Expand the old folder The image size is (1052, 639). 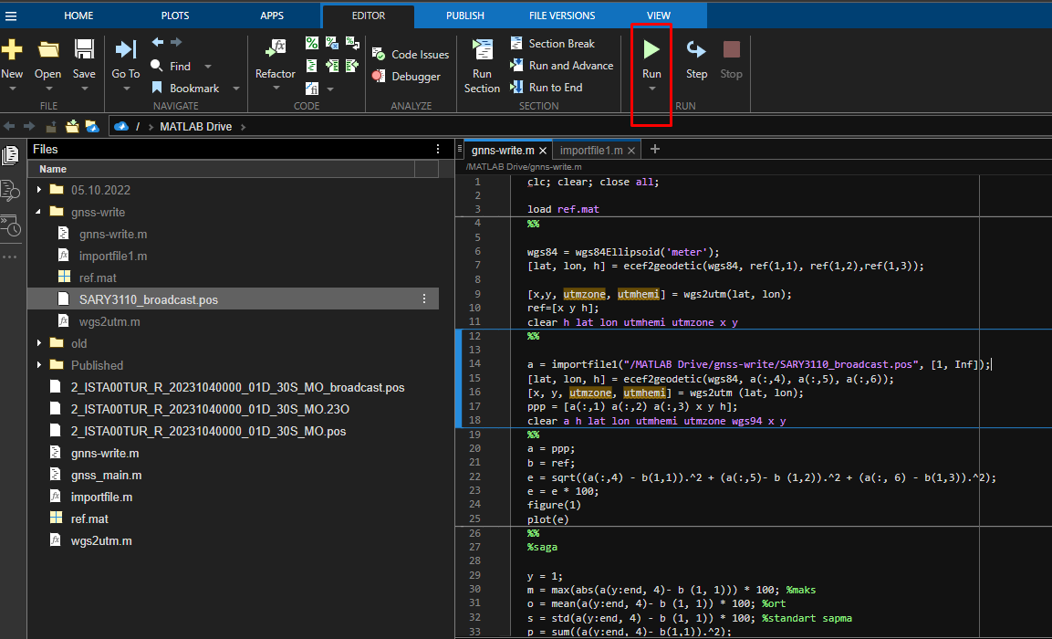pos(39,343)
